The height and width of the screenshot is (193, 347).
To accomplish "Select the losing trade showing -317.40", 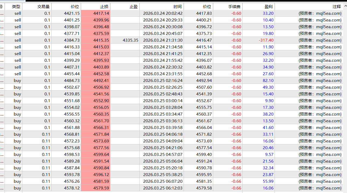I will tap(266, 40).
